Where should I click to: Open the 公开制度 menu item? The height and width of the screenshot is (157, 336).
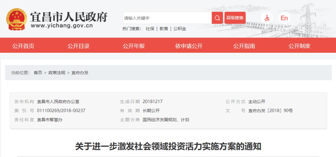299,46
